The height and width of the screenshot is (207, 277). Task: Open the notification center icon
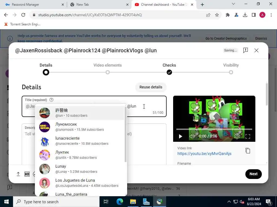pyautogui.click(x=268, y=202)
